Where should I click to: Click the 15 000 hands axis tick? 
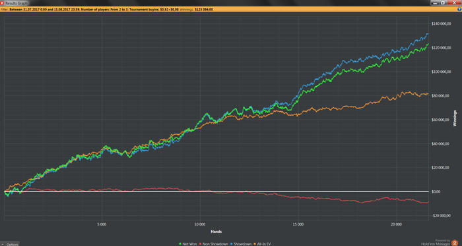298,224
